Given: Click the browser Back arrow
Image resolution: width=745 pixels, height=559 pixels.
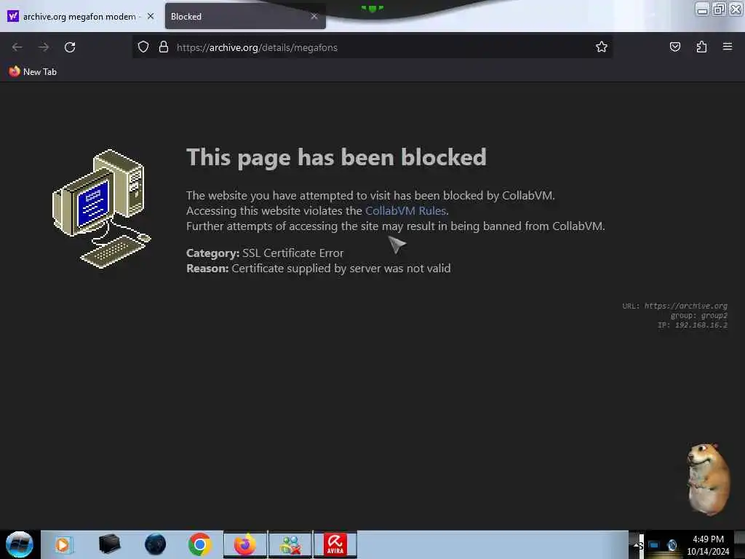Looking at the screenshot, I should pyautogui.click(x=17, y=47).
